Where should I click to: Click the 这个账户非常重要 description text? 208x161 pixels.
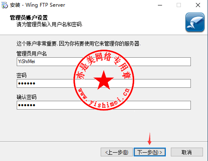[79, 43]
